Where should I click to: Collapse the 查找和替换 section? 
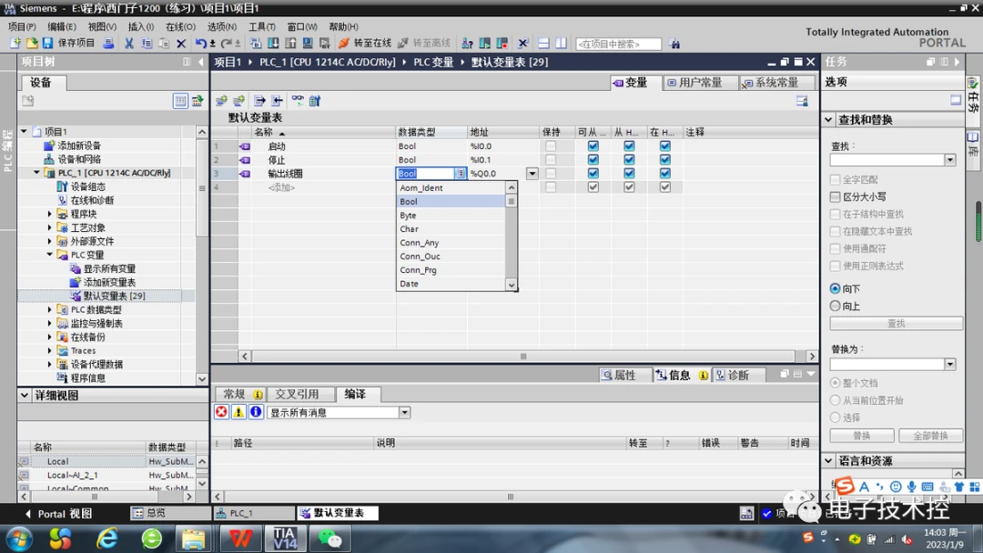pos(829,120)
